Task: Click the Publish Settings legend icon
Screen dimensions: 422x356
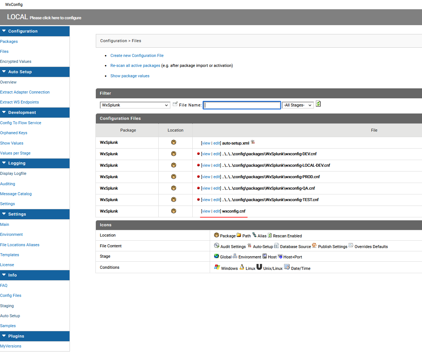Action: (314, 246)
